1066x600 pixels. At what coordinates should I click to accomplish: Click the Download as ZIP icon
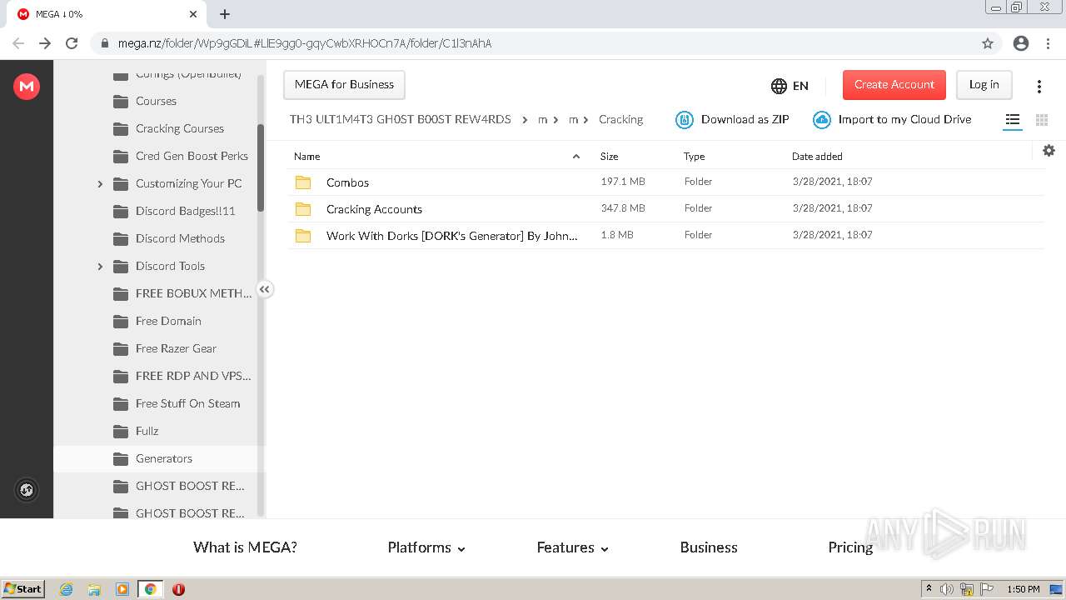(684, 120)
